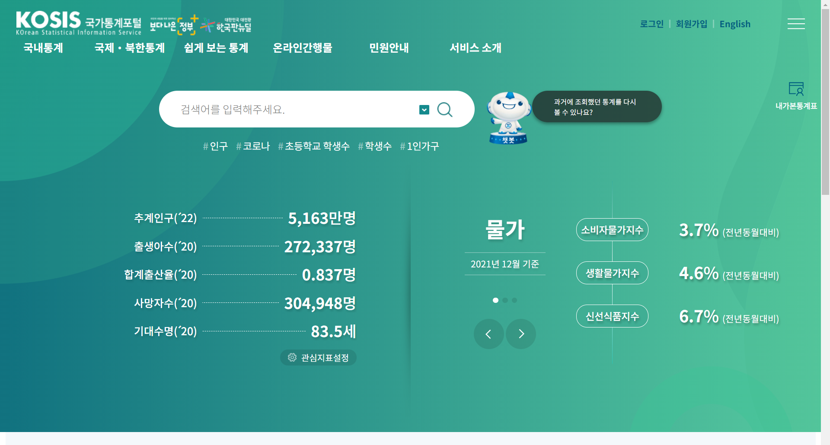The image size is (830, 445).
Task: Click the 소비자물가지수 button
Action: (x=612, y=230)
